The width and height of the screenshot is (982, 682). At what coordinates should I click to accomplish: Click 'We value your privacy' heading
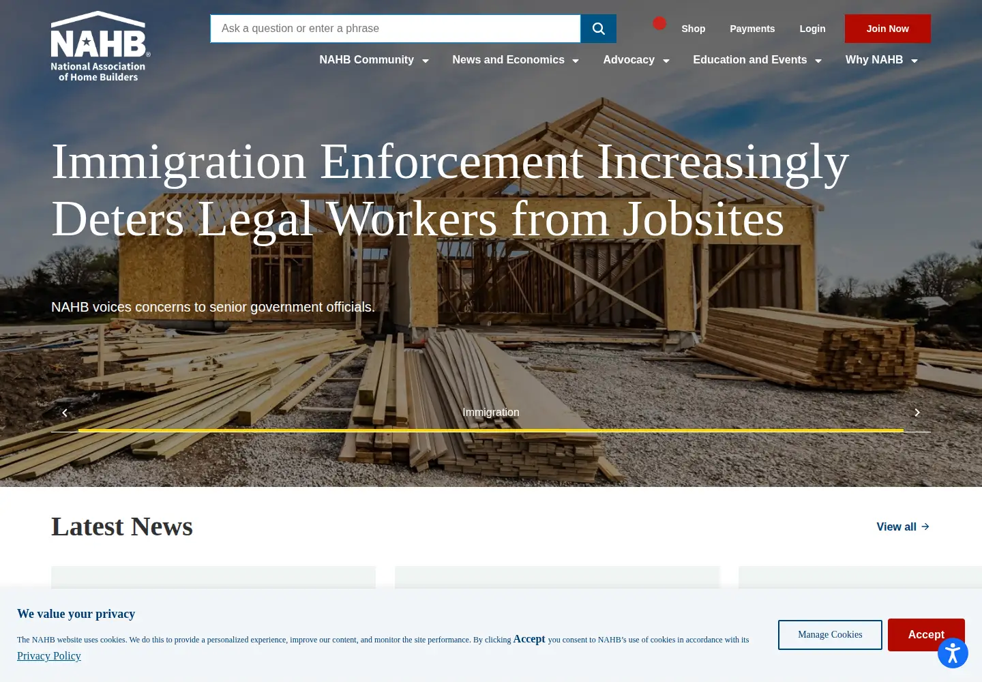click(76, 614)
